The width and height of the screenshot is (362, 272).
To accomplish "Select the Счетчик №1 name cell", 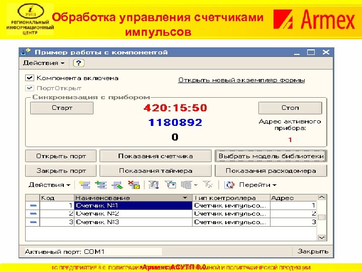I will (x=133, y=206).
